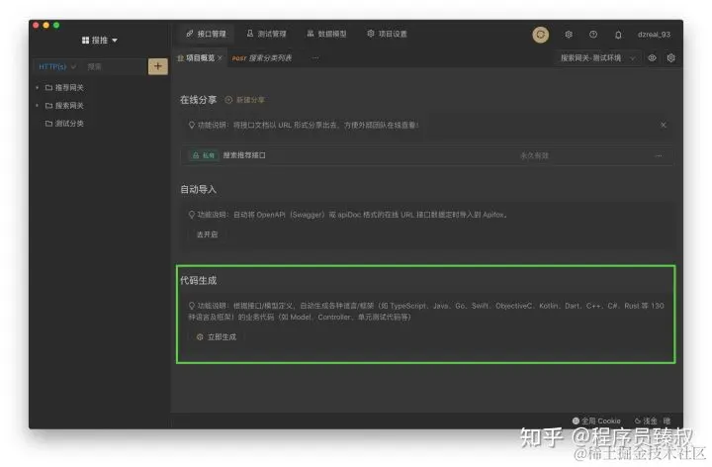Viewport: 712px width, 467px height.
Task: Open the 接口管理 tab
Action: 206,34
